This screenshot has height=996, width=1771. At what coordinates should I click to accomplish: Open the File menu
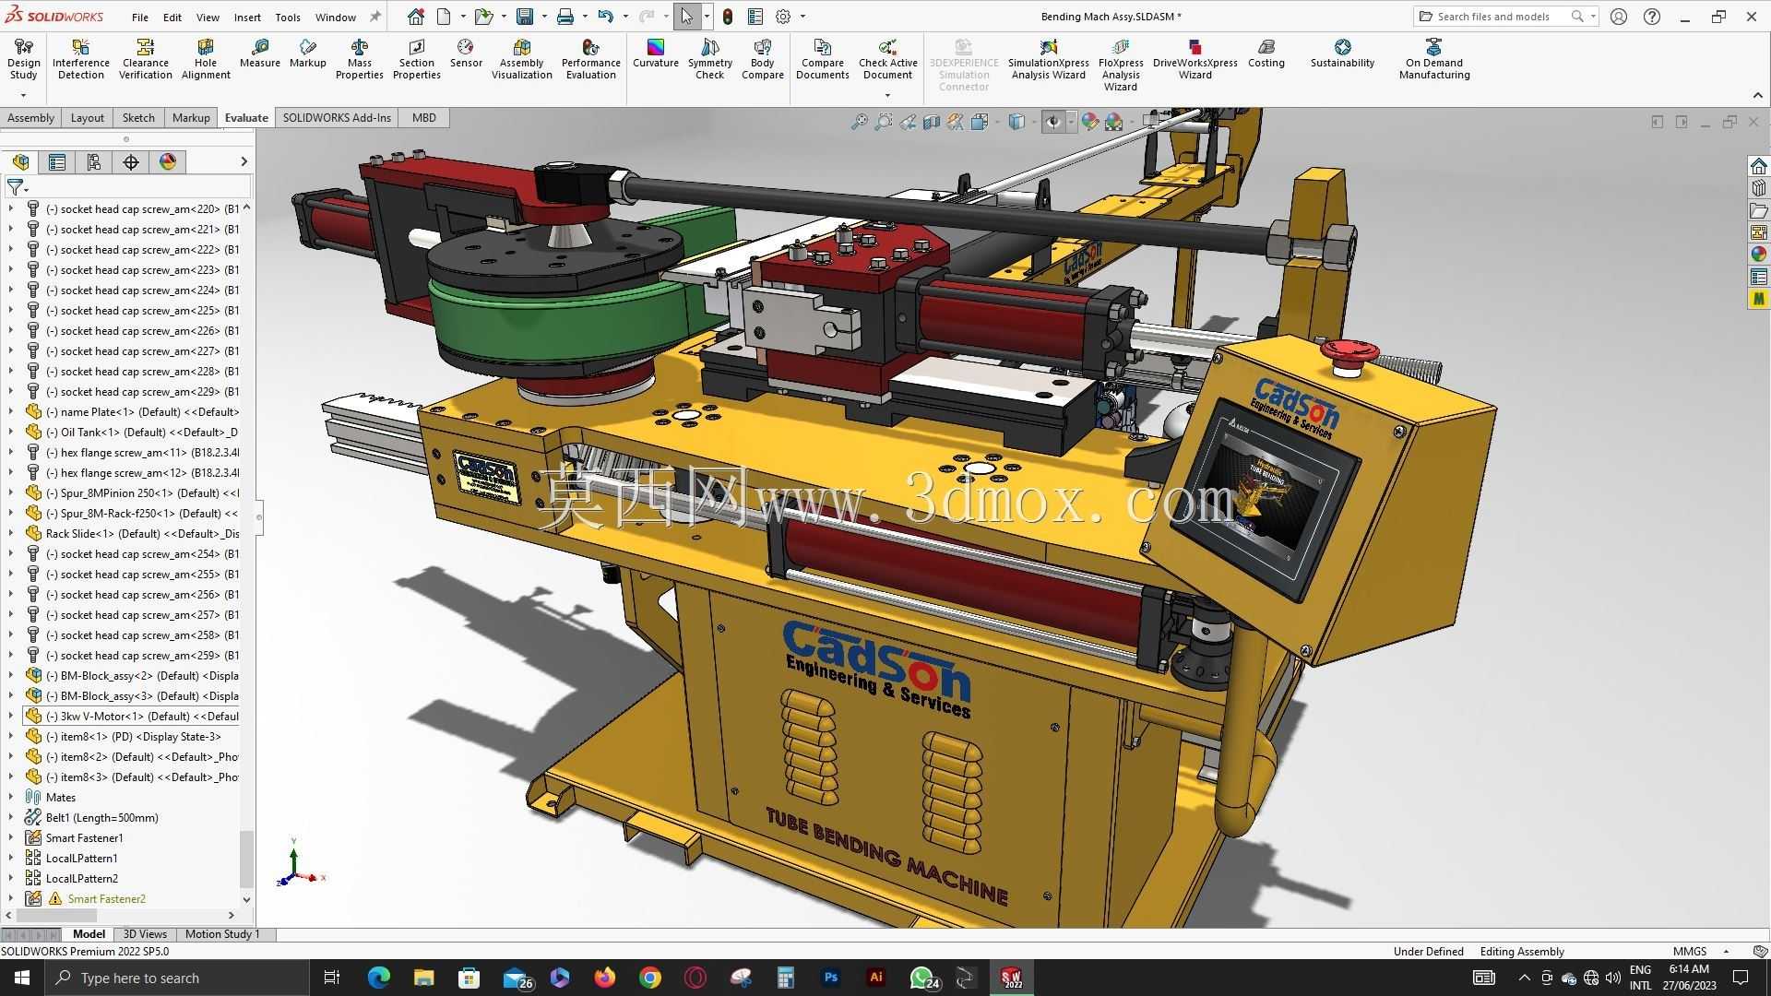pos(140,17)
